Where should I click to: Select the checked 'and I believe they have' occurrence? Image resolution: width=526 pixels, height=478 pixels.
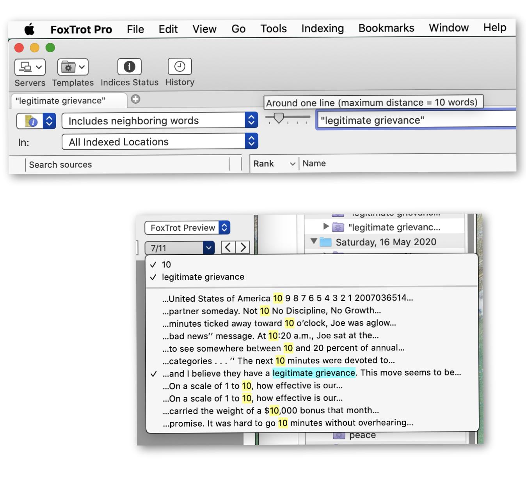click(x=311, y=373)
